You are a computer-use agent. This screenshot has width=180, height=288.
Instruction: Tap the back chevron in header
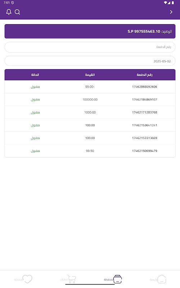tap(171, 12)
